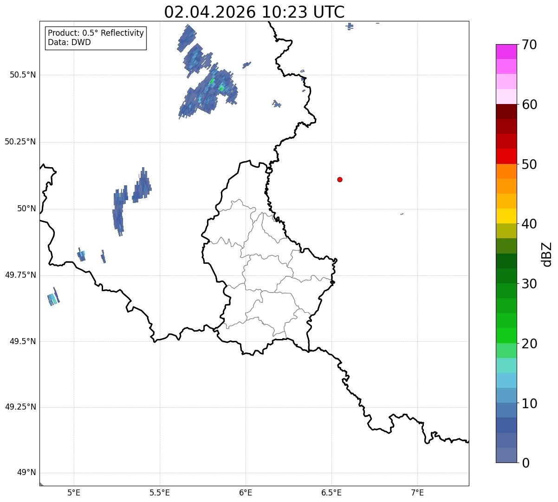Click the 6°E longitude tick label
Screen dimensions: 558x502
tap(246, 492)
